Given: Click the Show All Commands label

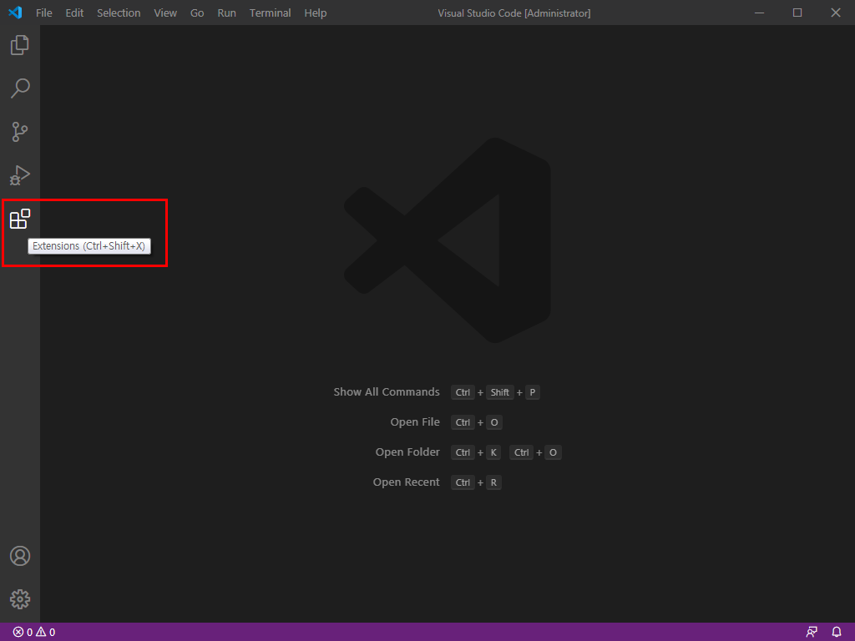Looking at the screenshot, I should click(387, 392).
